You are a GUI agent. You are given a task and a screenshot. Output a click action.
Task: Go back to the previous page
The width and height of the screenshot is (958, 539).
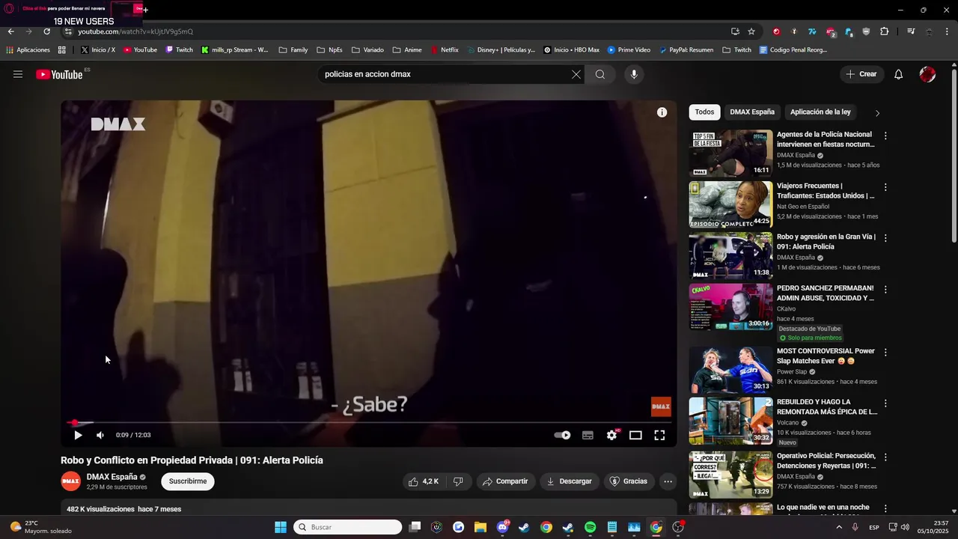[10, 31]
